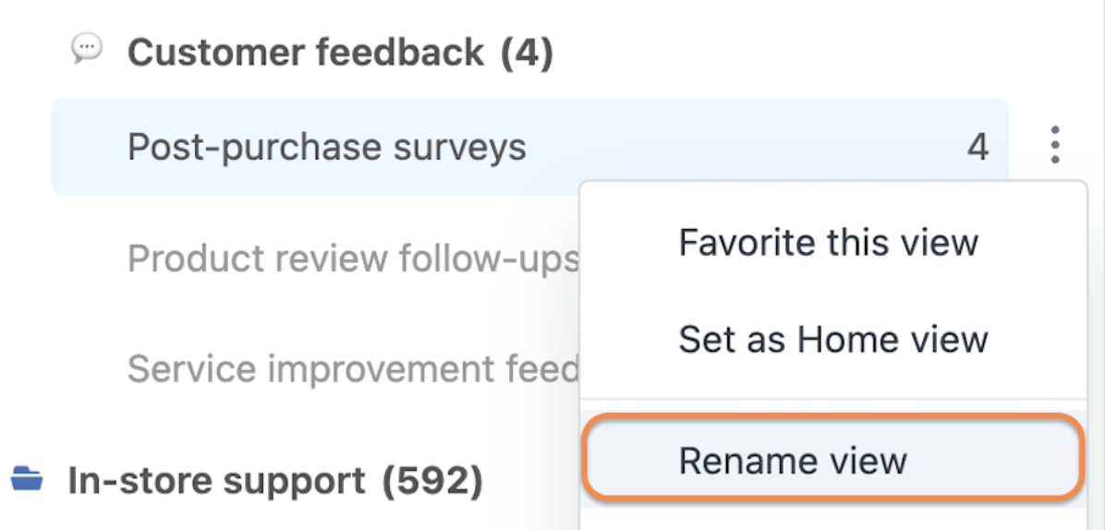This screenshot has height=530, width=1105.
Task: Open the Product review follow-ups view
Action: (353, 259)
